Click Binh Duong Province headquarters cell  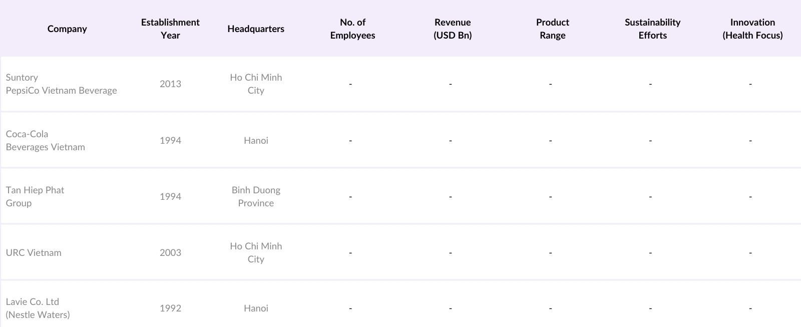256,197
